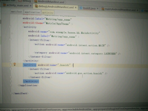Click the activity_main.xml tab file icon
The height and width of the screenshot is (111, 148).
point(4,5)
